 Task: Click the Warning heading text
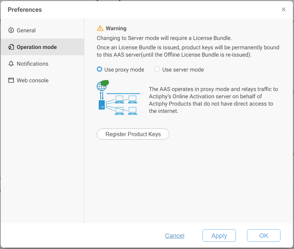(116, 28)
